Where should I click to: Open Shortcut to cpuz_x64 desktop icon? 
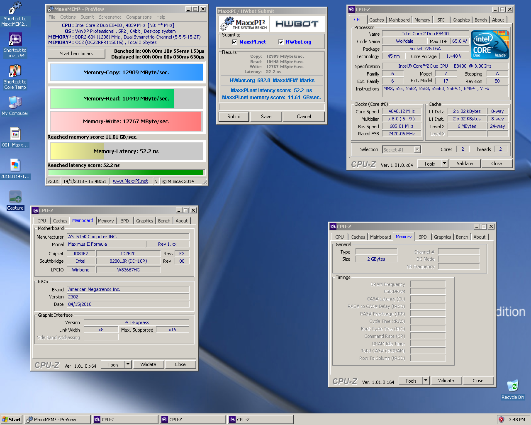[x=15, y=46]
